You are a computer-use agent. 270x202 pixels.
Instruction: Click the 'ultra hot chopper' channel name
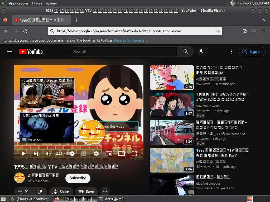coord(208,183)
